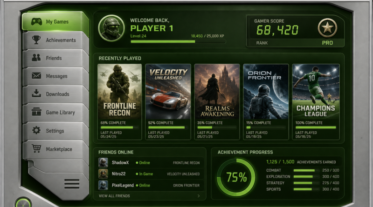373x207 pixels.
Task: Select the Messages menu label
Action: 56,76
